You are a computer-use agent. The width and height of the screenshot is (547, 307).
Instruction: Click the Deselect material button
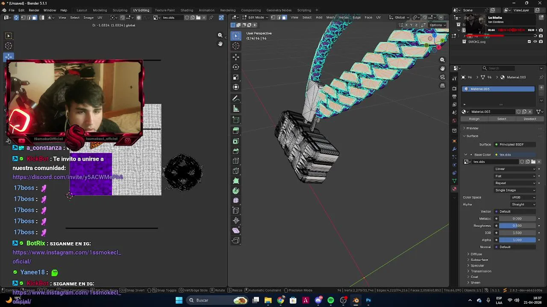tap(530, 119)
